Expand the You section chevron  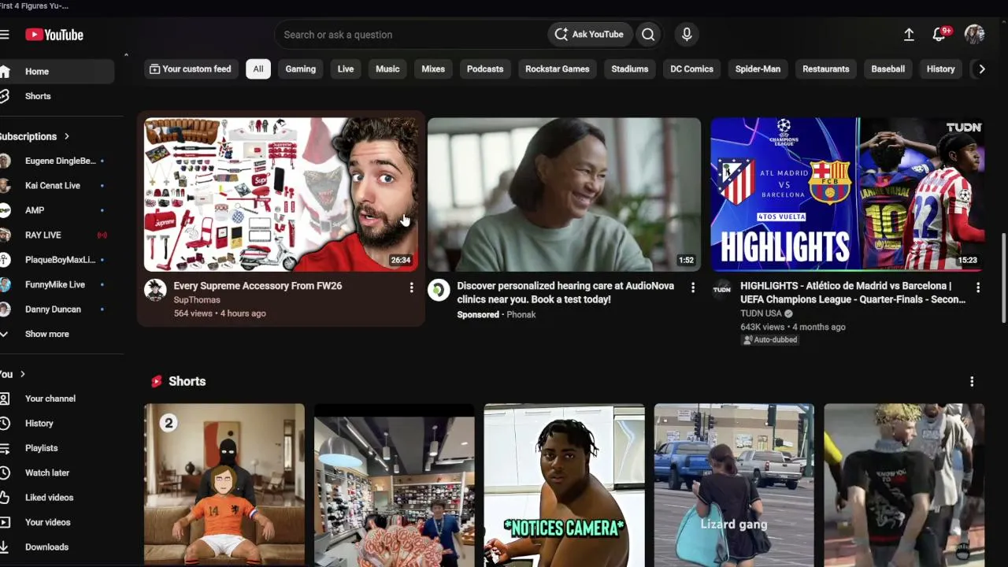(23, 374)
